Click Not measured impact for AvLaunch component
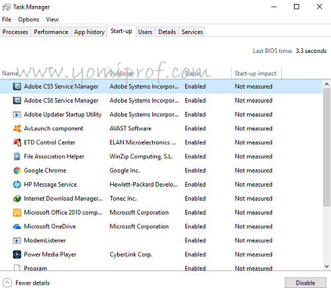This screenshot has width=331, height=288. [254, 128]
